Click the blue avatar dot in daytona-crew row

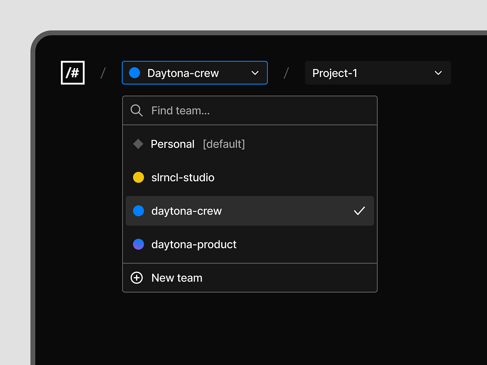point(138,211)
